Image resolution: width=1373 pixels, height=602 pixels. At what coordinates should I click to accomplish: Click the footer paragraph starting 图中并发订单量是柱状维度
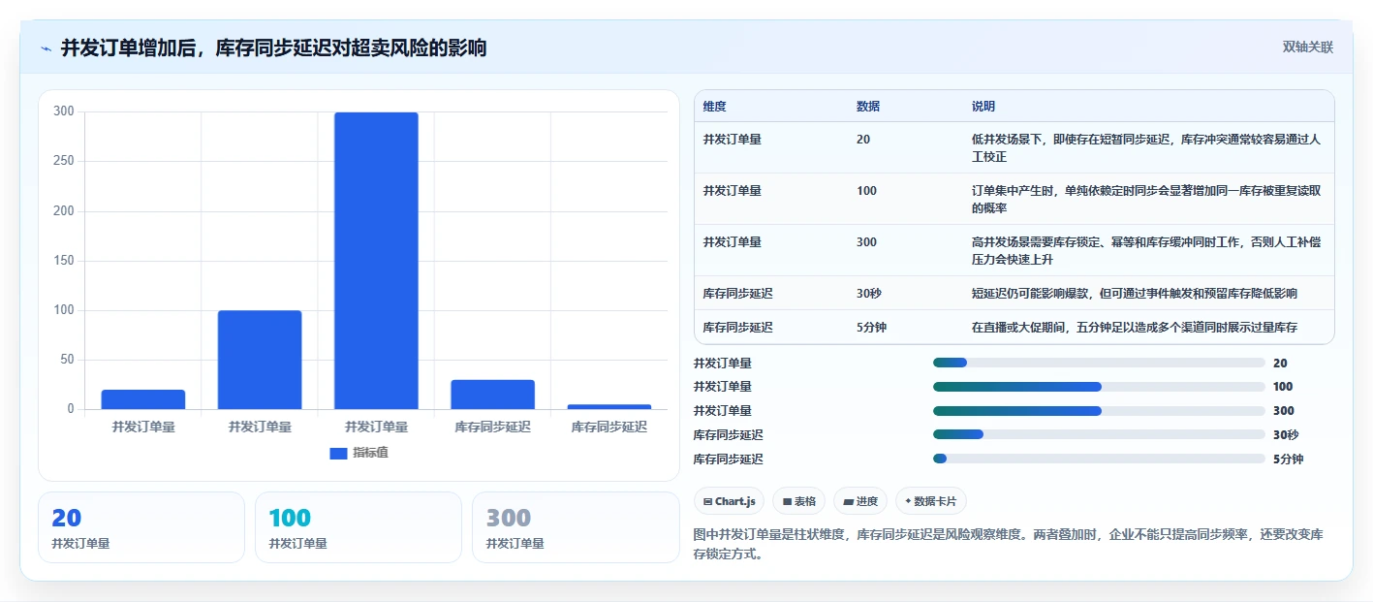pyautogui.click(x=1009, y=544)
